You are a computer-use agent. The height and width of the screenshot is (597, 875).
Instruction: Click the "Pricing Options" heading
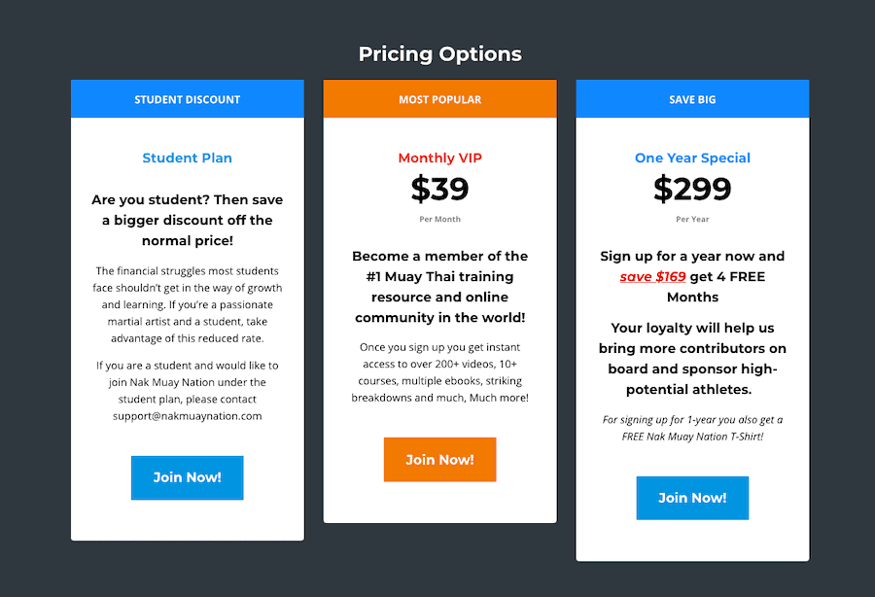click(x=439, y=53)
